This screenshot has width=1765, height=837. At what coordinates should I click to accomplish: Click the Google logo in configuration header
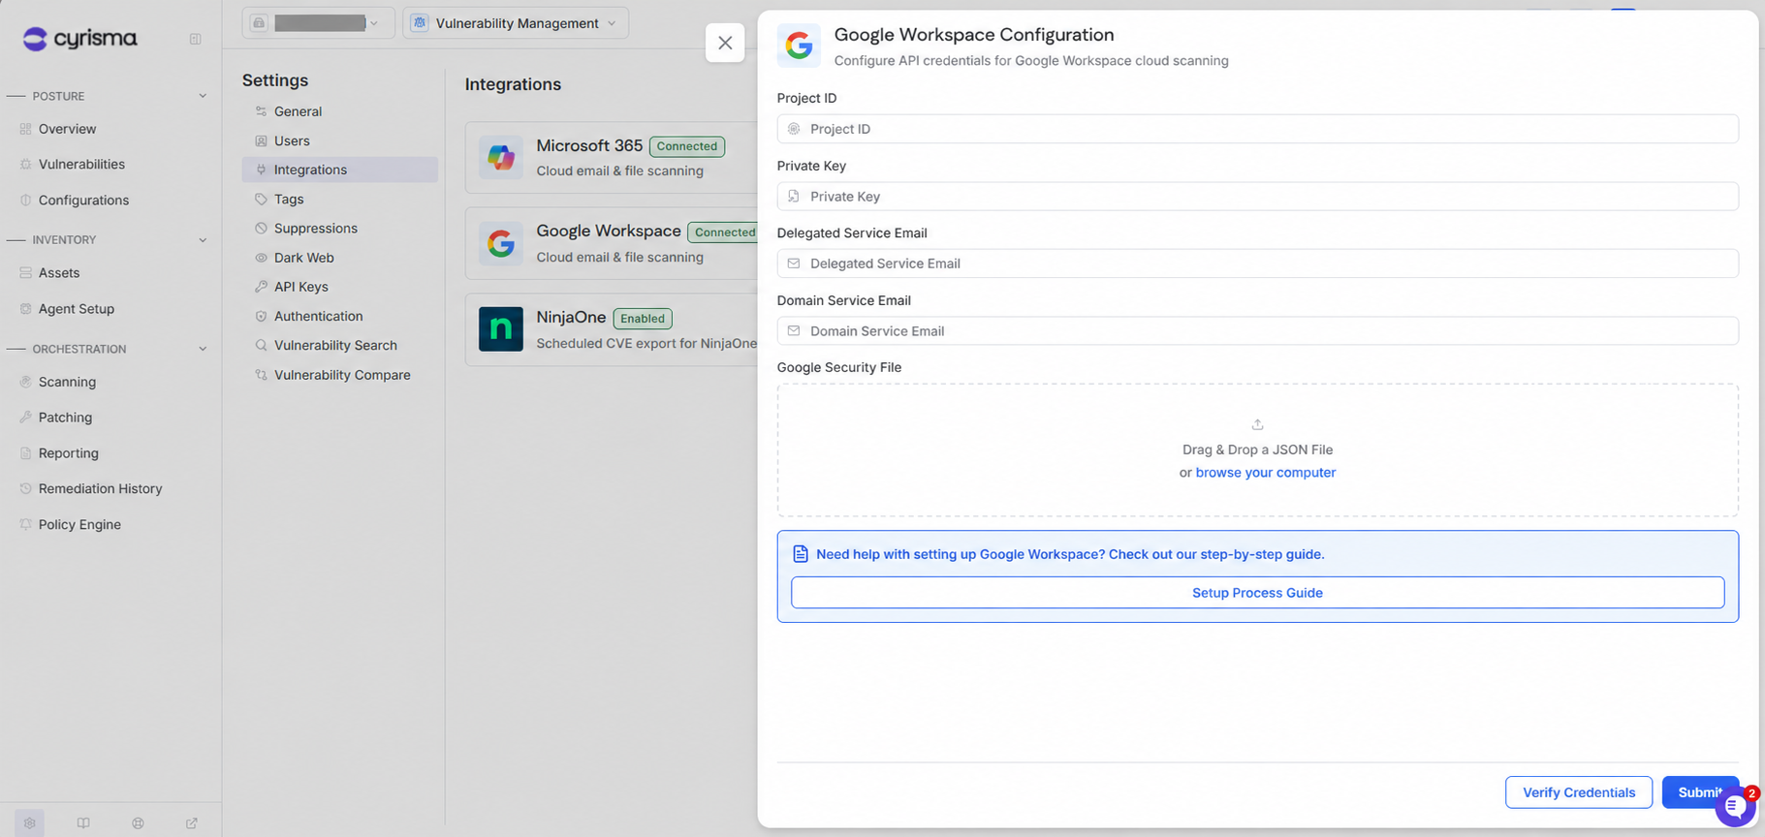tap(799, 46)
